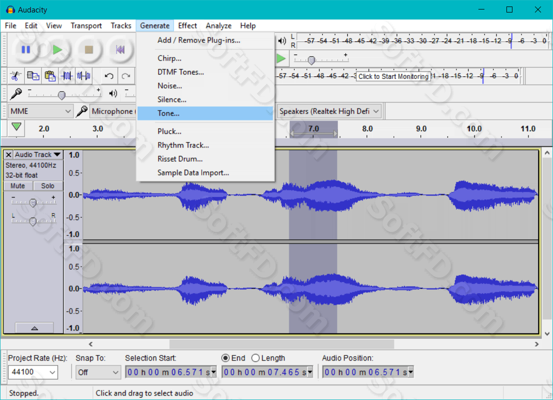Open the Audio Track name dropdown menu
Image resolution: width=553 pixels, height=400 pixels.
pyautogui.click(x=38, y=154)
